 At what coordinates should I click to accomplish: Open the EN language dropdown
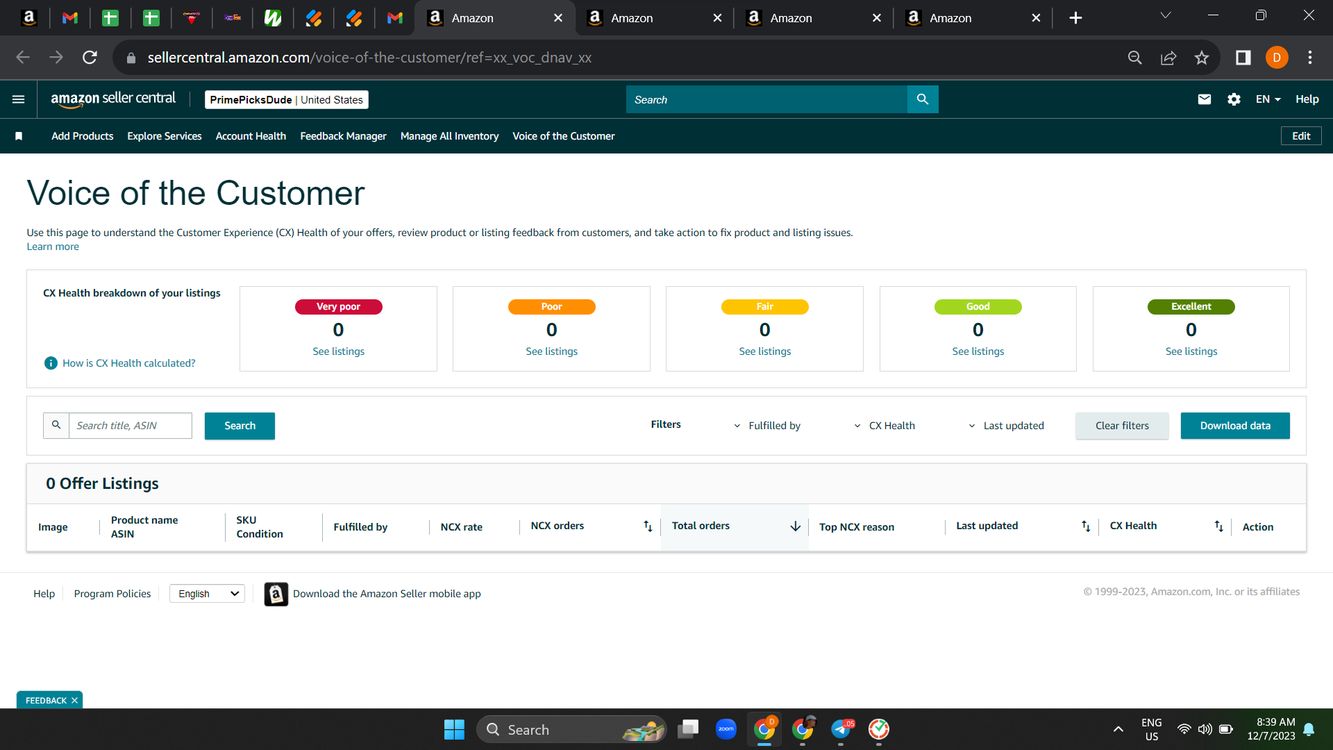coord(1268,99)
